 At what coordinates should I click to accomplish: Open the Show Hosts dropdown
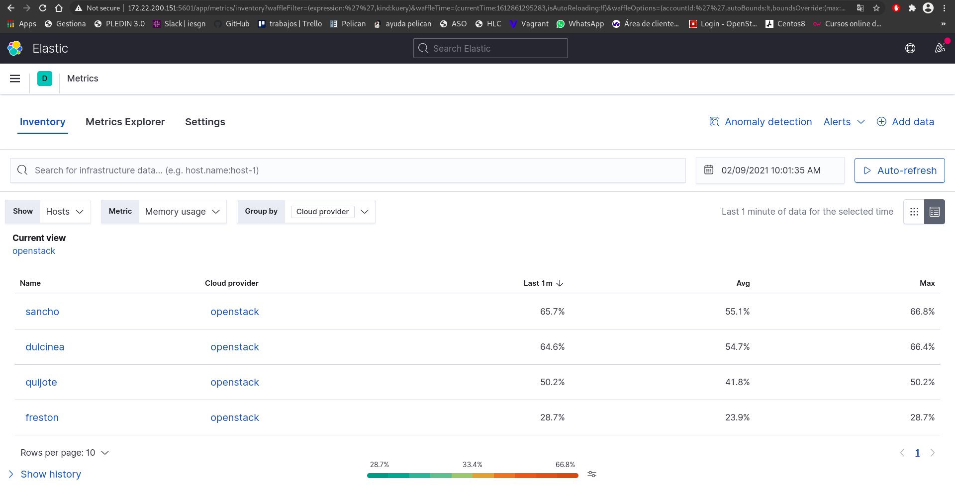[x=65, y=212]
